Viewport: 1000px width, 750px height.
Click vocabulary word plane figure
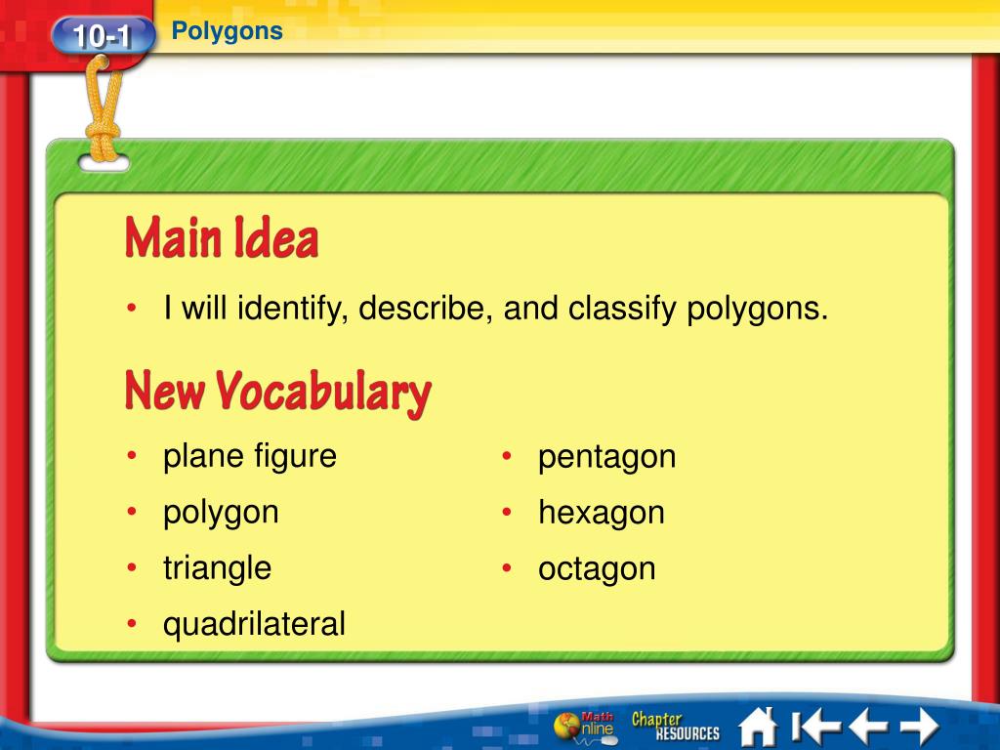tap(249, 457)
